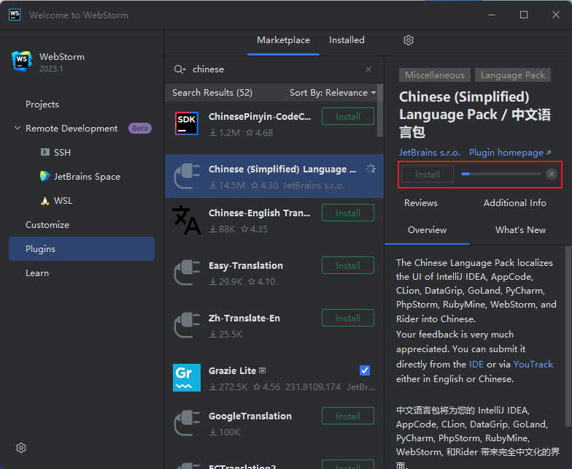Click the download progress bar

click(500, 174)
